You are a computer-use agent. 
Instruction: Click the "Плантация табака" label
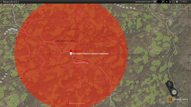pyautogui.click(x=180, y=99)
